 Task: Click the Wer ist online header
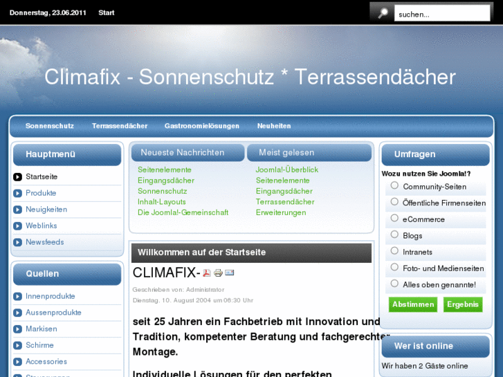point(436,346)
